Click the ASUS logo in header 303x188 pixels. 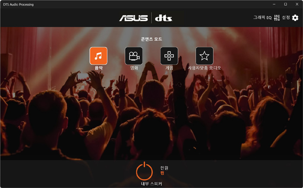click(133, 18)
